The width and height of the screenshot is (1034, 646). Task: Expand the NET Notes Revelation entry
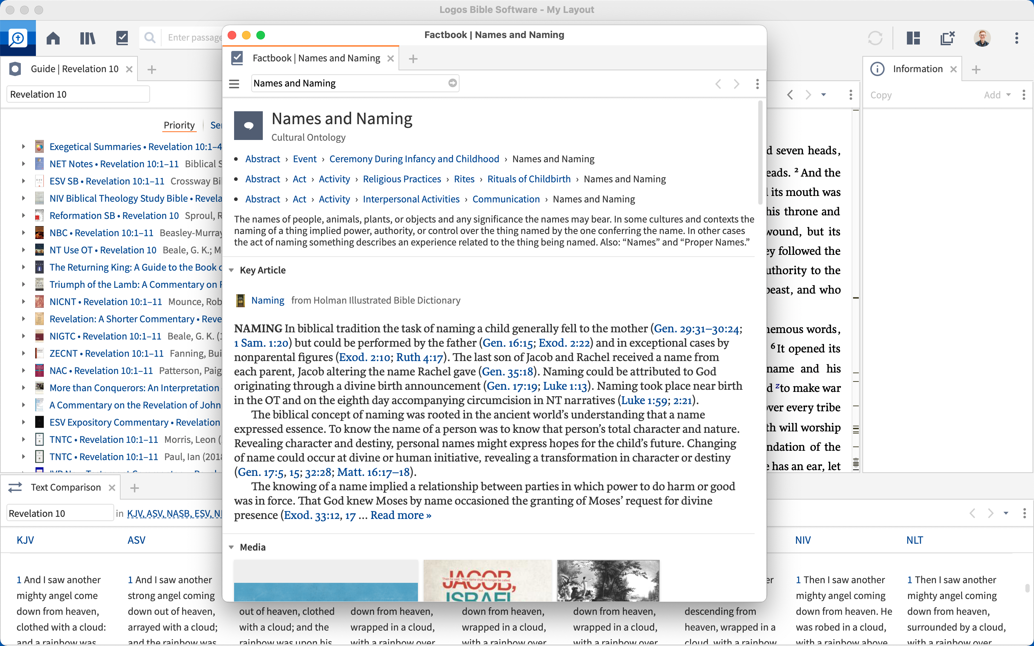click(x=23, y=163)
